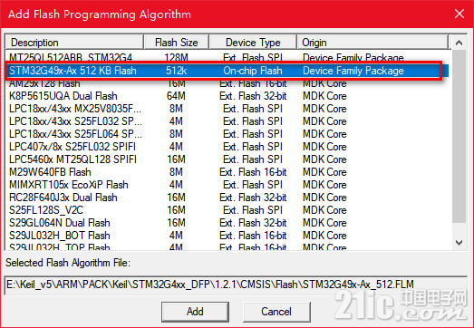Click 16M size of S25FL128S_V2C row

point(176,210)
